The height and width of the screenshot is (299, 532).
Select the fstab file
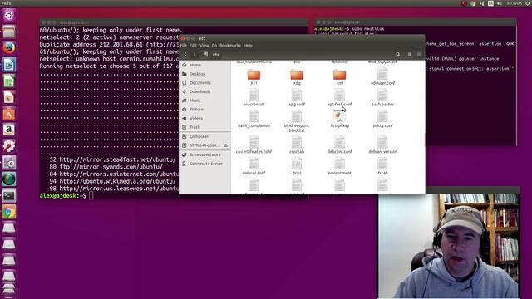coord(382,166)
